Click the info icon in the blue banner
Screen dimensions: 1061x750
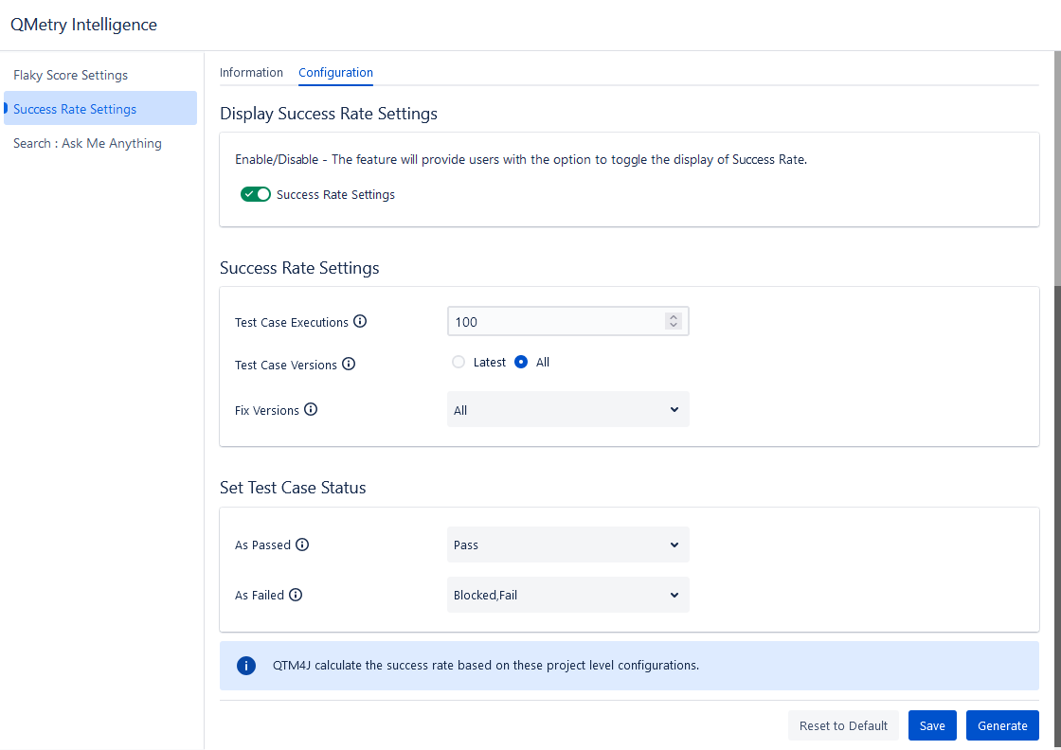(x=246, y=665)
